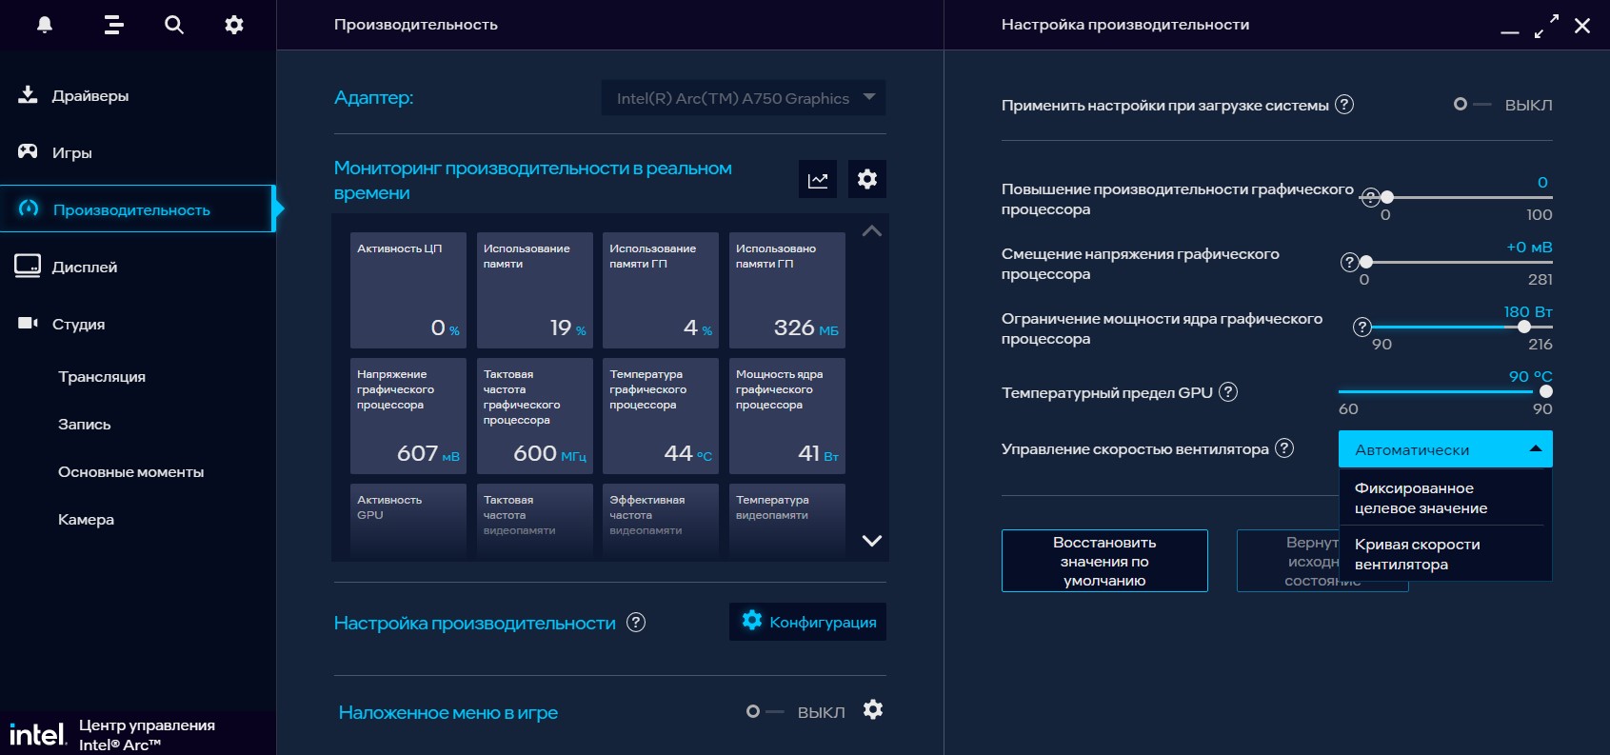Open real-time monitoring settings gear
Image resolution: width=1610 pixels, height=755 pixels.
tap(867, 179)
